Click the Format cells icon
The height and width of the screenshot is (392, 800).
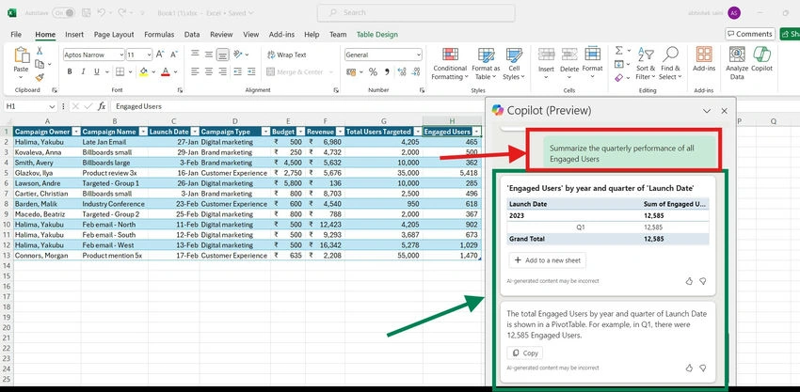592,54
